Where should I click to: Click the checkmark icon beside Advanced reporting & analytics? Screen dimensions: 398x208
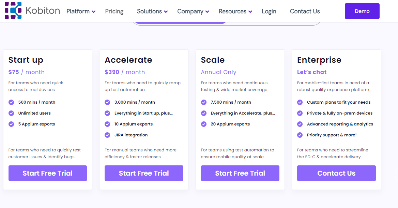[x=300, y=124]
